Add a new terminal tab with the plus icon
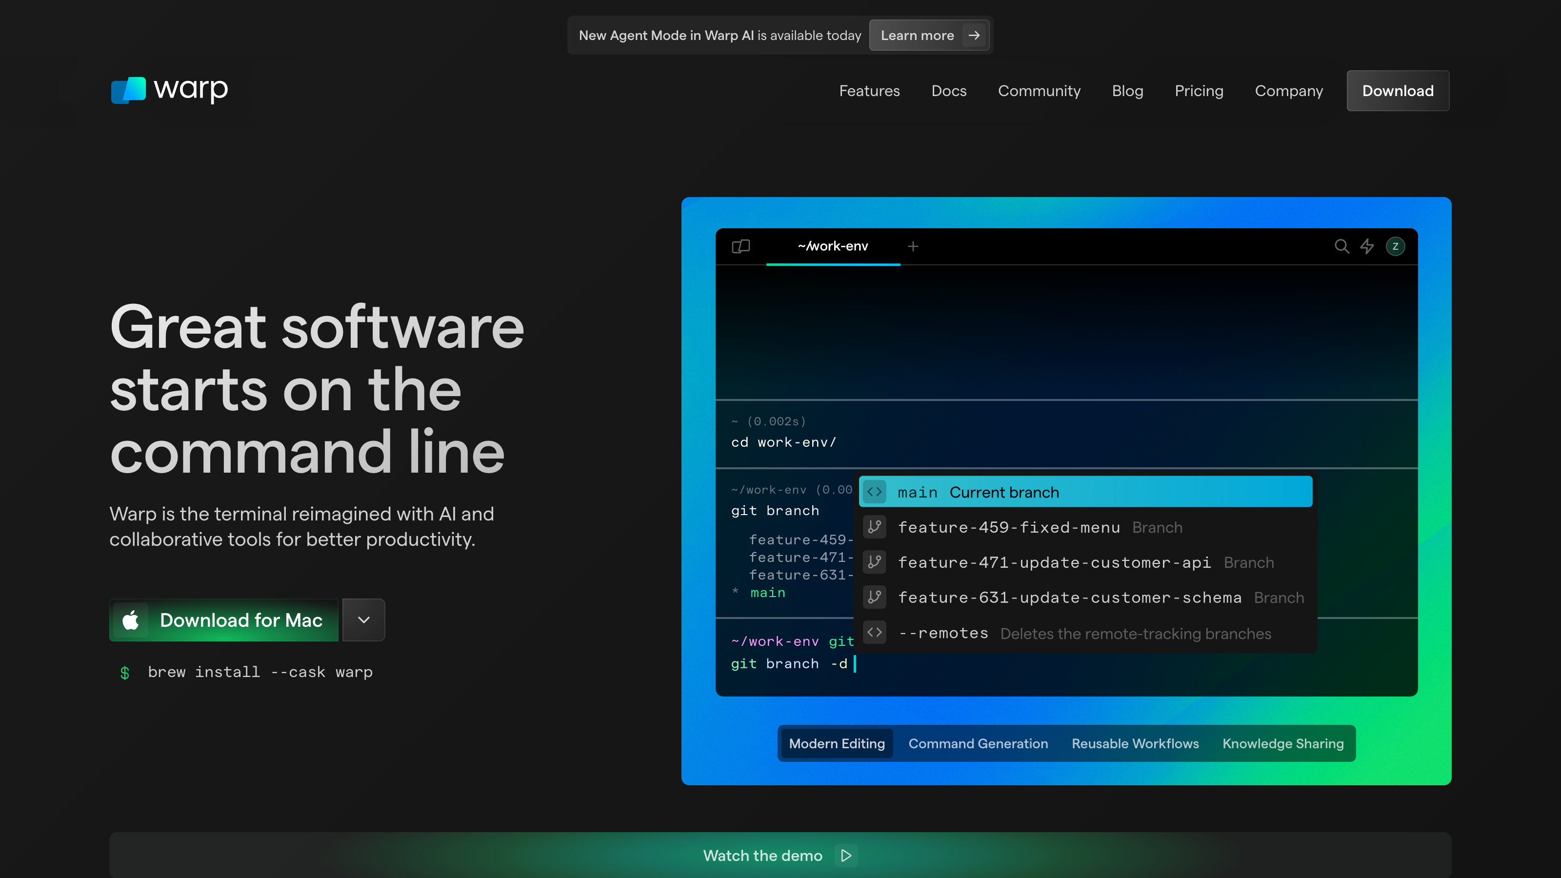 point(913,246)
